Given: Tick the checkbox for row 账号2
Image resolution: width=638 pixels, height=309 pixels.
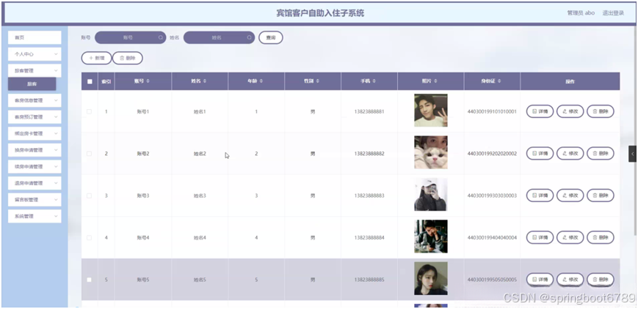Looking at the screenshot, I should point(90,154).
